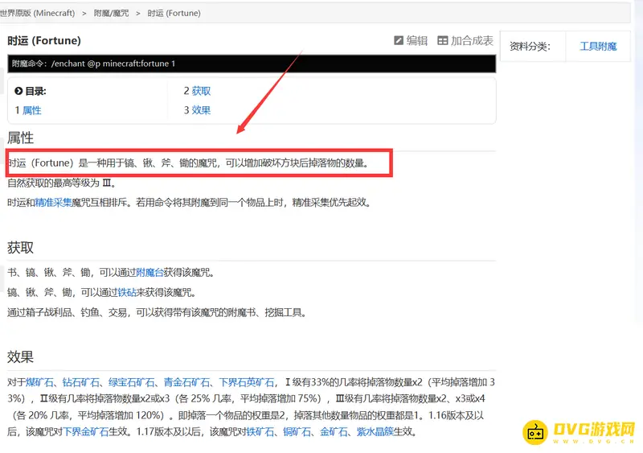Open the 煤矿石 link
The image size is (643, 453).
[40, 382]
